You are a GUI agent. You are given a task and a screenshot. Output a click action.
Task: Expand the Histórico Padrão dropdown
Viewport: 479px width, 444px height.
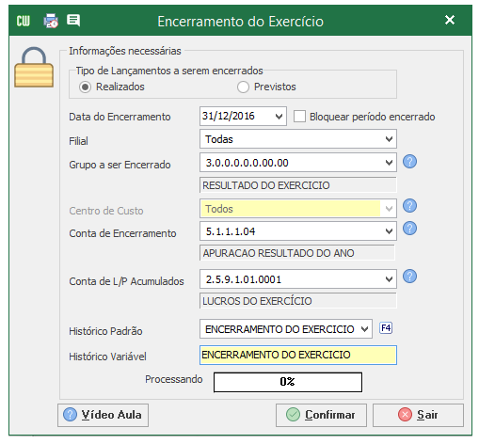[x=286, y=329]
